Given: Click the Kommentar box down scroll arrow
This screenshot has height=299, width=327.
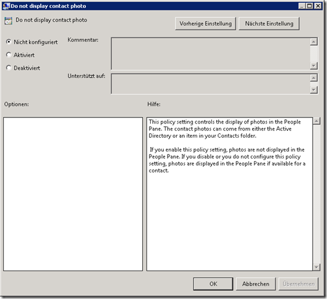Looking at the screenshot, I should (x=313, y=65).
